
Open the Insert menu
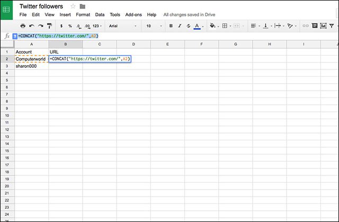click(x=65, y=15)
